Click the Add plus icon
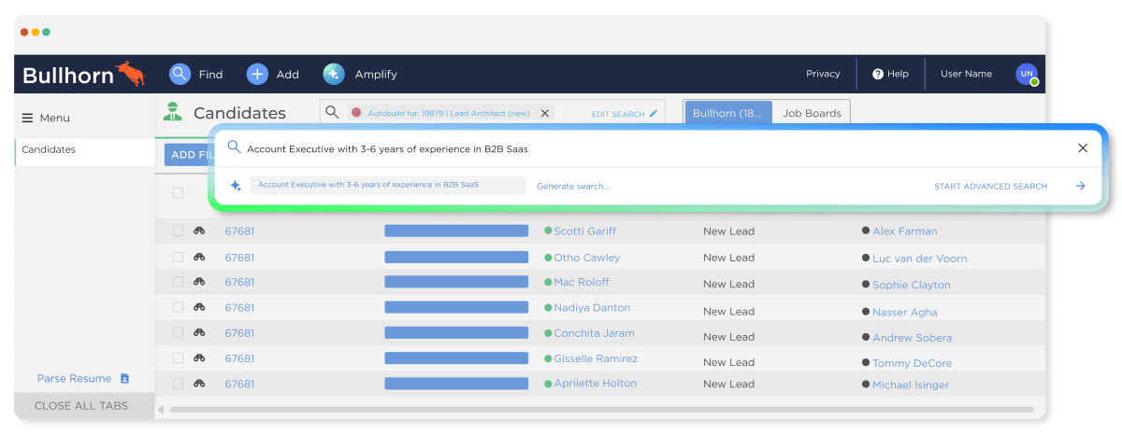This screenshot has width=1122, height=434. pyautogui.click(x=257, y=74)
